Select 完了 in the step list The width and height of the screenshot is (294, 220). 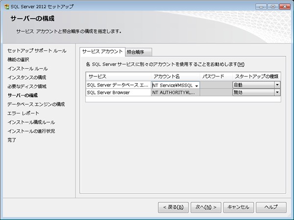pos(12,140)
